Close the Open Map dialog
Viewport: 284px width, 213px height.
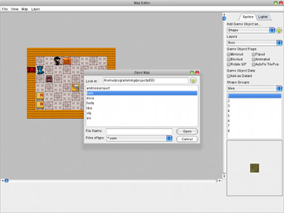[x=197, y=73]
